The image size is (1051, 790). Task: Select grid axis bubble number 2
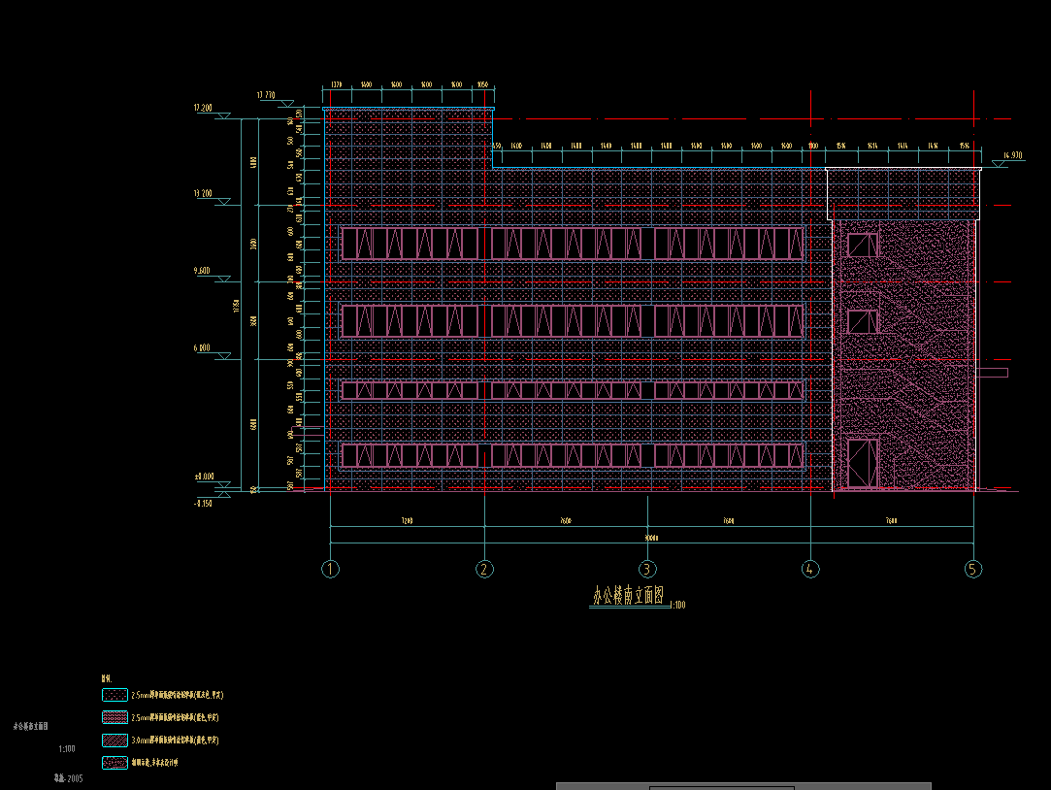point(485,570)
